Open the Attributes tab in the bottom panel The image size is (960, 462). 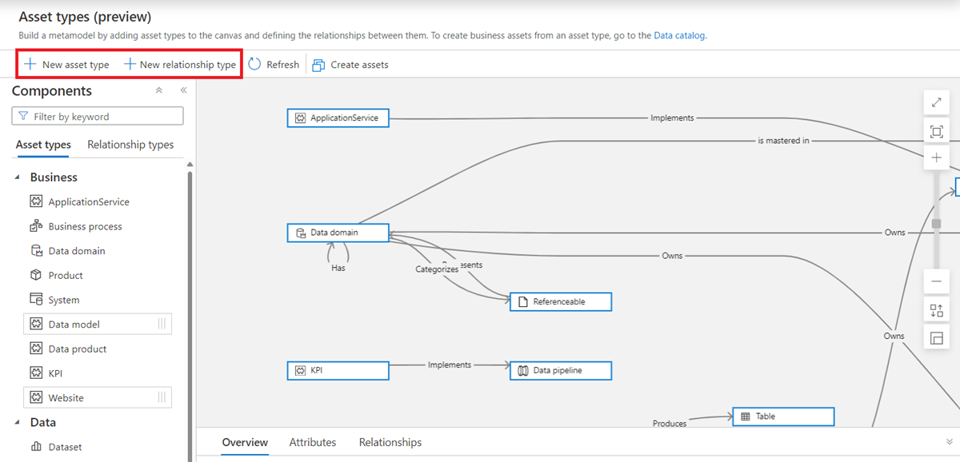pos(313,442)
